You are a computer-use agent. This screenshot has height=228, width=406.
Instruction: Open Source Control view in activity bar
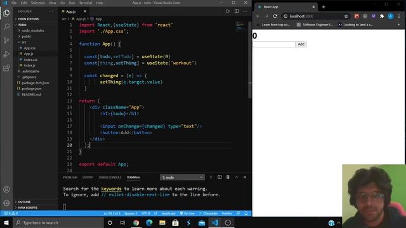tap(6, 41)
